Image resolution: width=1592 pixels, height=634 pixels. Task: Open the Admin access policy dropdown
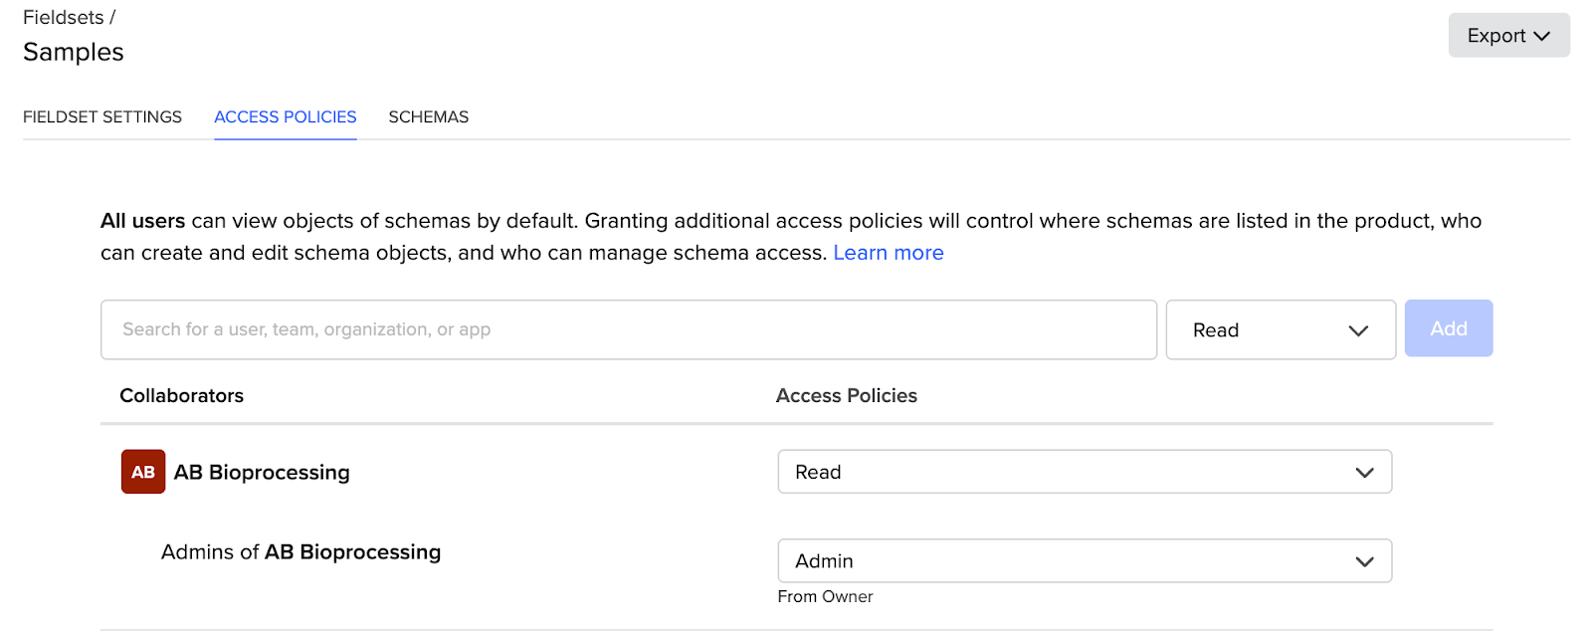[x=1084, y=561]
